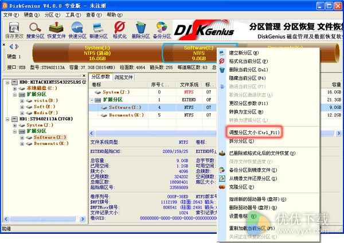Click the Quick Partition (快速分区) toolbar icon

pos(77,30)
